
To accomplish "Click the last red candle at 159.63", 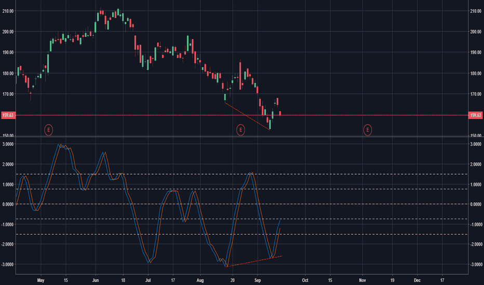I will tap(280, 113).
